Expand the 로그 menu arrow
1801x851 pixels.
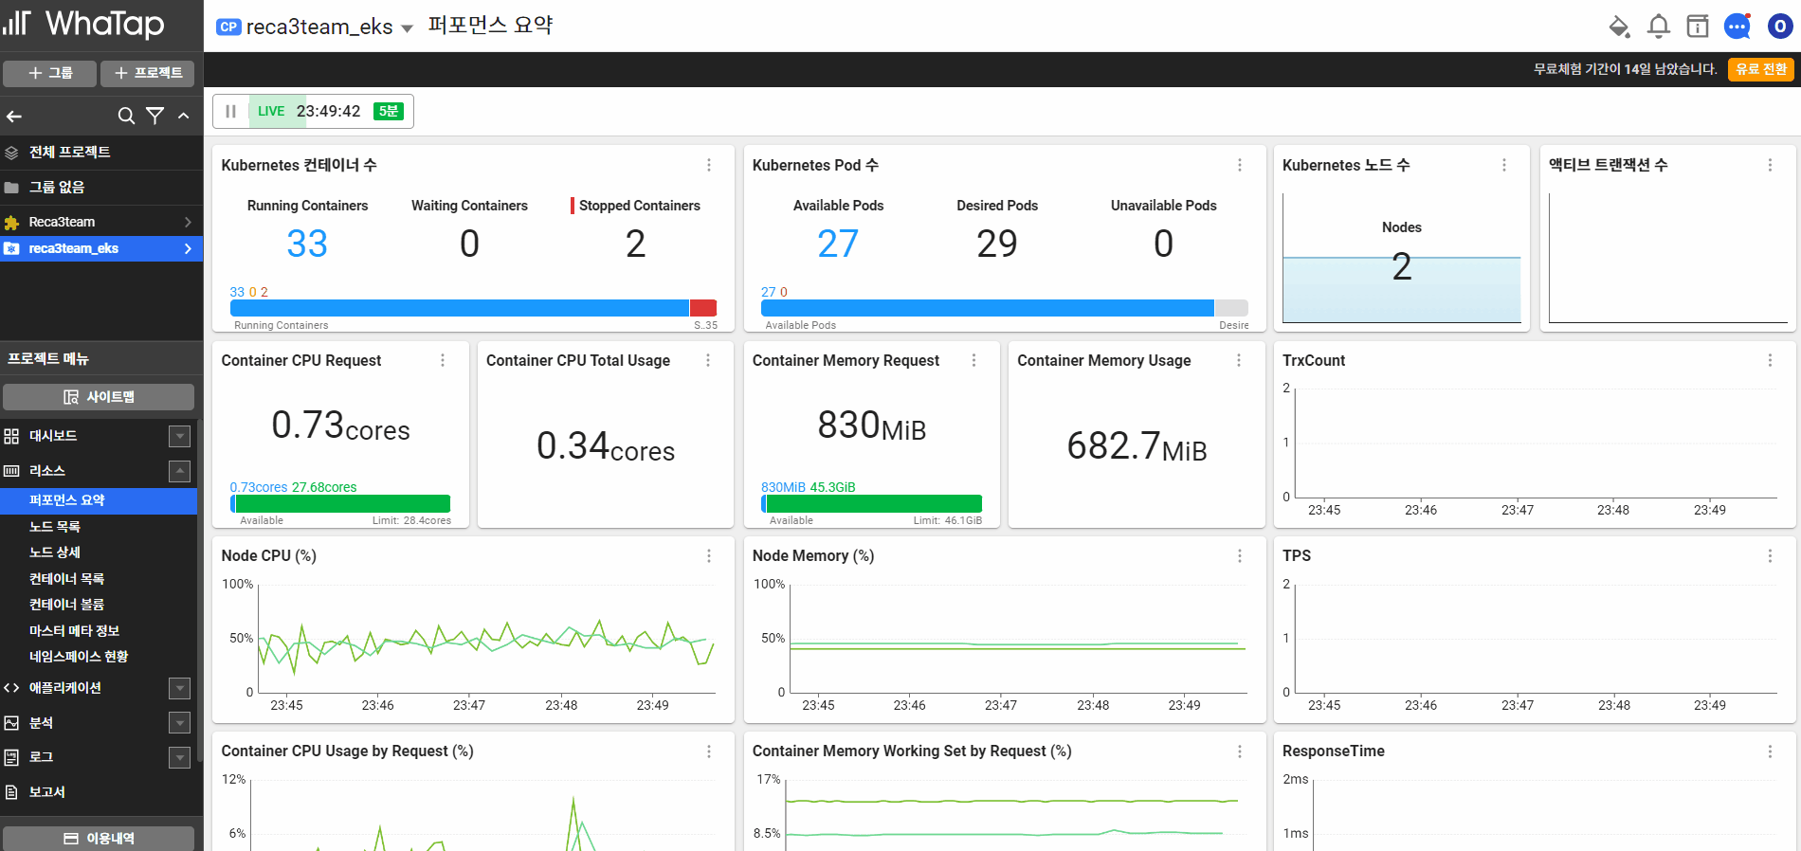click(x=179, y=757)
